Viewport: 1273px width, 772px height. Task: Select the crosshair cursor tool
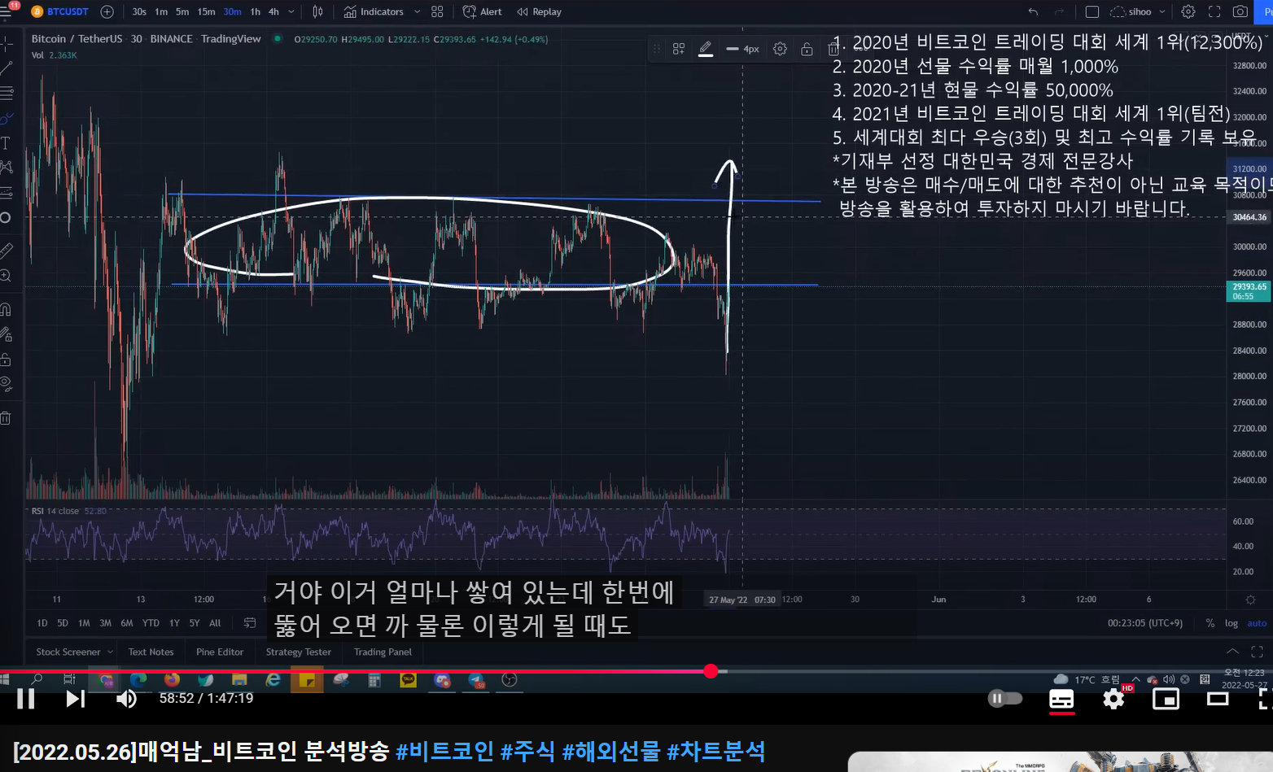click(x=7, y=43)
